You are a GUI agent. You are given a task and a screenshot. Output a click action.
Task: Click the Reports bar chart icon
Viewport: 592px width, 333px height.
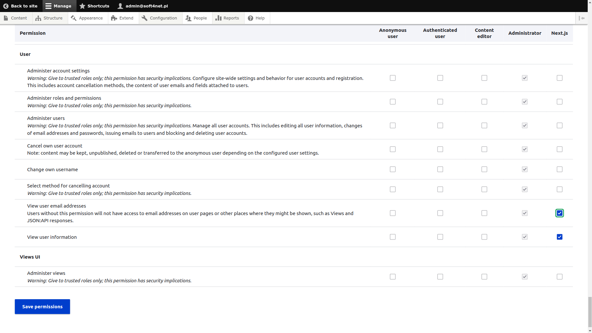pyautogui.click(x=218, y=18)
